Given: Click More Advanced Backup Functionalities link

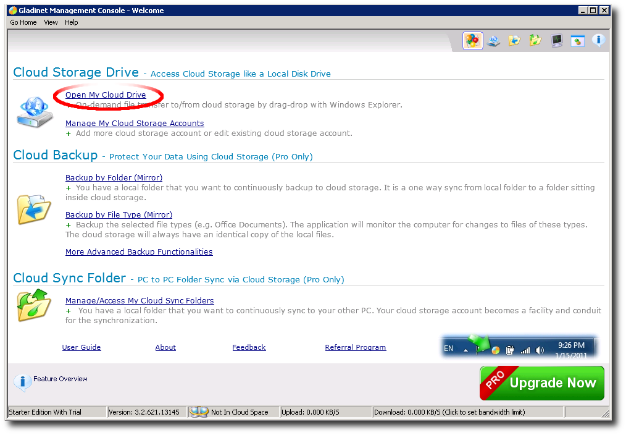Looking at the screenshot, I should pos(139,251).
